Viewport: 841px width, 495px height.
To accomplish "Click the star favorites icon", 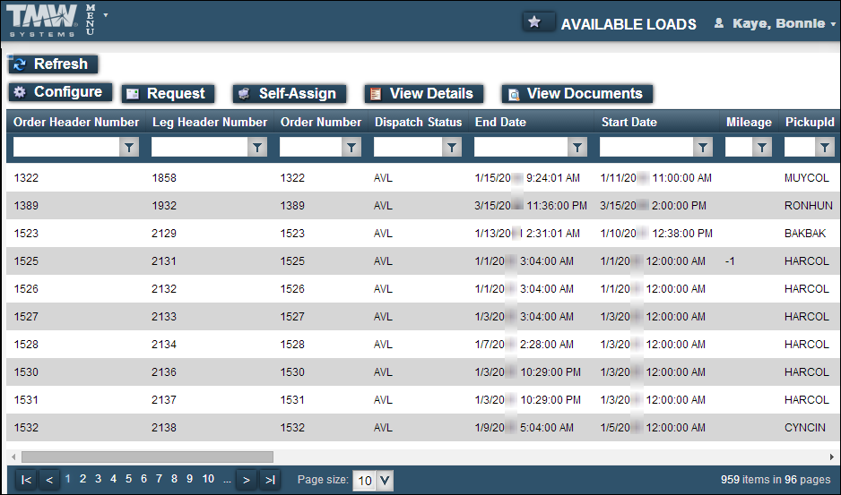I will click(535, 23).
